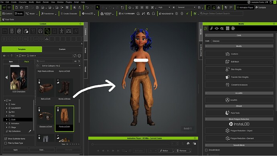This screenshot has width=277, height=156.
Task: Open the ActorMixer tool
Action: (x=127, y=14)
